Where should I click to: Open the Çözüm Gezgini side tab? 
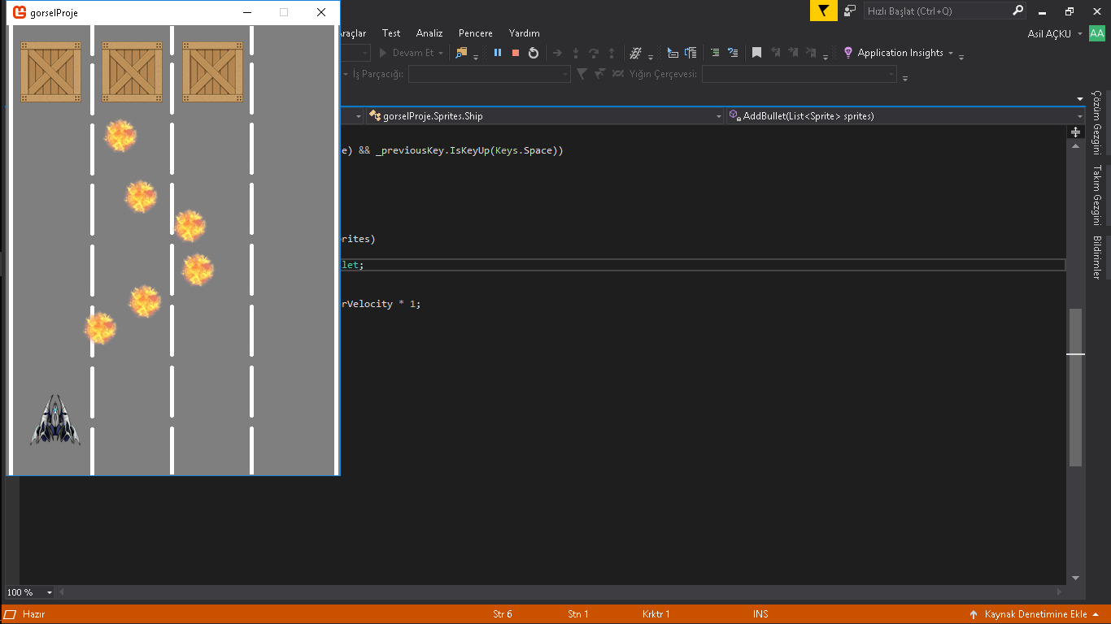1096,123
